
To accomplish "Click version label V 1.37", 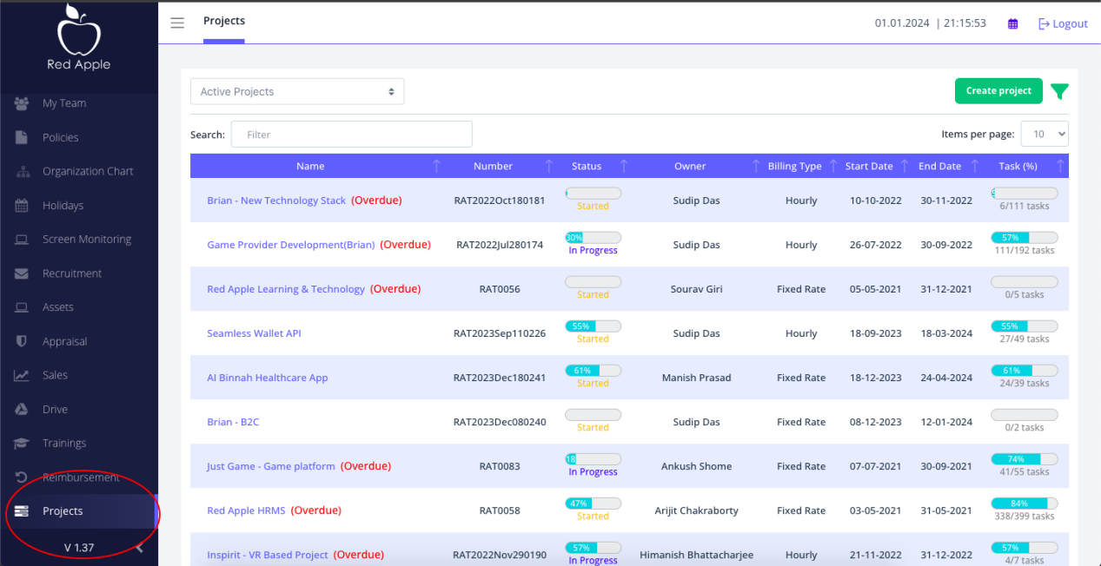I will (79, 548).
